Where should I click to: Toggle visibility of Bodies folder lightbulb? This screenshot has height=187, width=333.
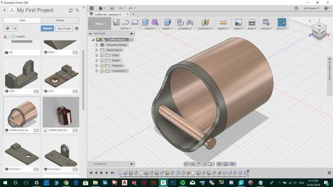[102, 60]
